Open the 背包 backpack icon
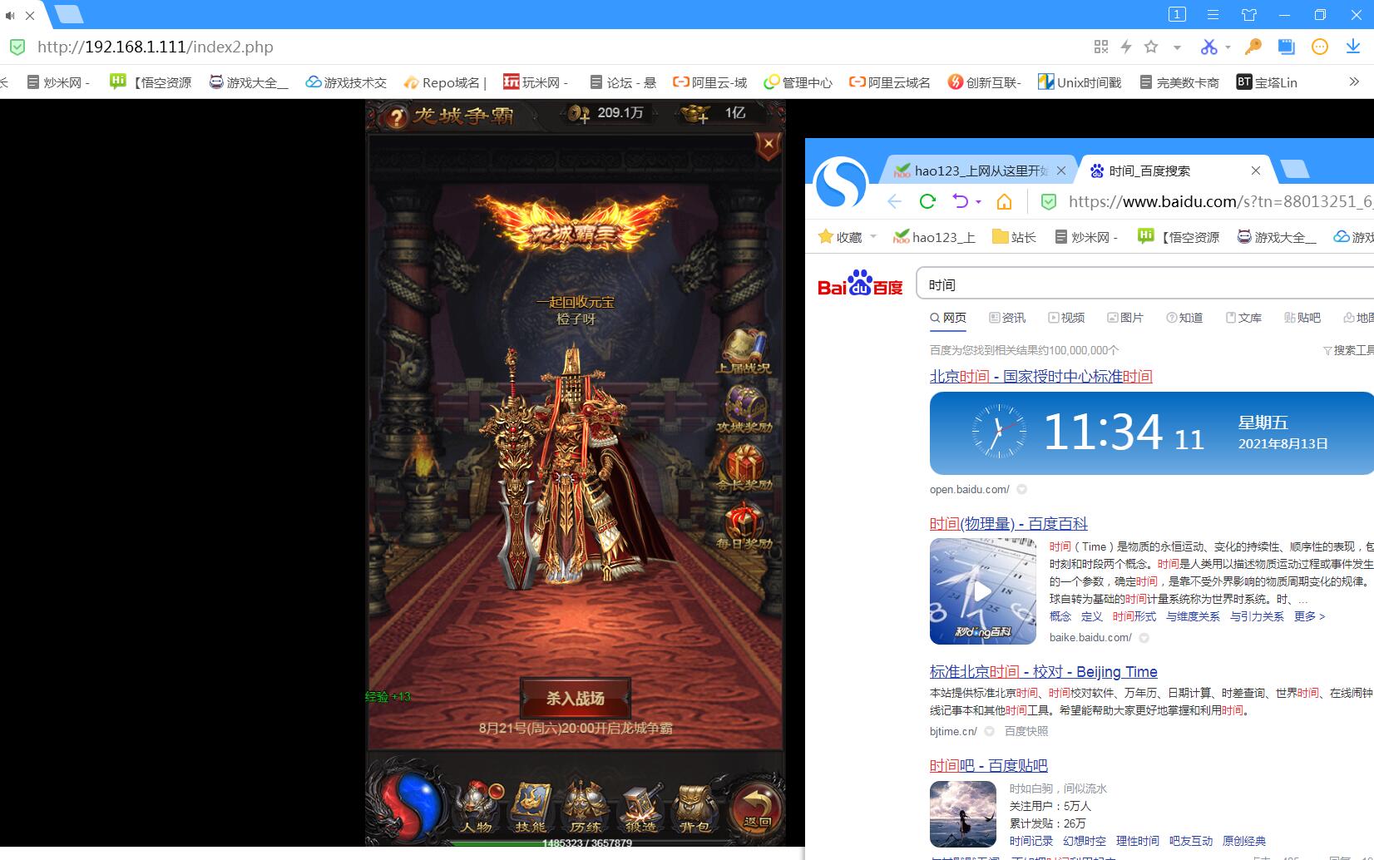The width and height of the screenshot is (1374, 860). coord(694,805)
